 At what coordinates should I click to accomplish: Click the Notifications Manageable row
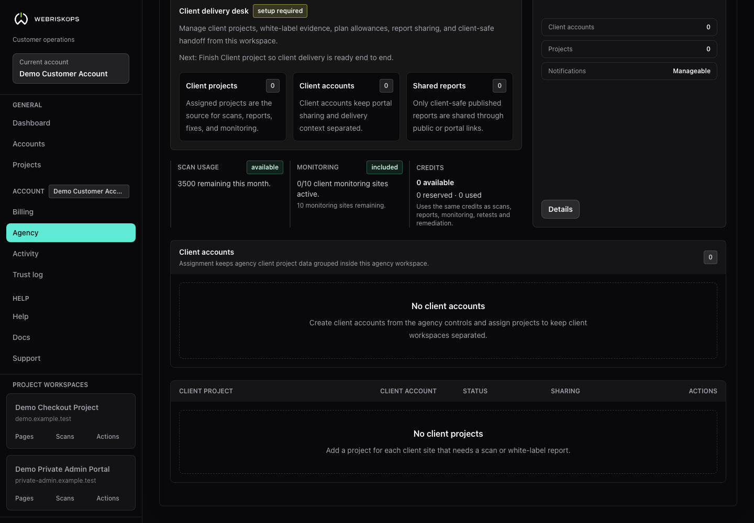[629, 71]
